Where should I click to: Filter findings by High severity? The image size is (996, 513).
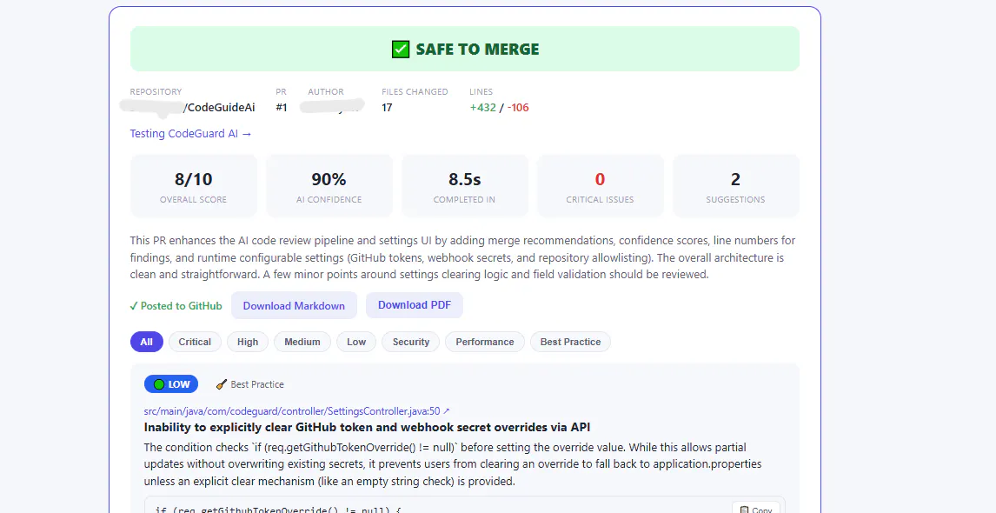pyautogui.click(x=248, y=342)
